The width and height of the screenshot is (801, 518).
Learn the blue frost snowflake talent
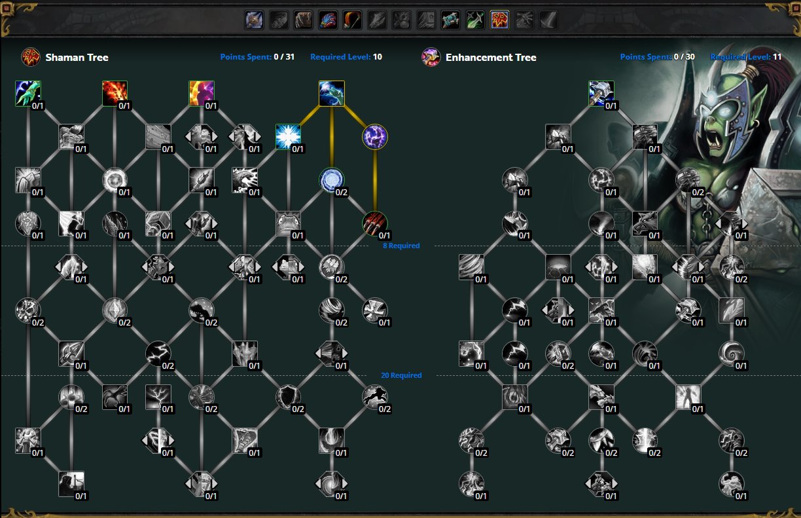point(288,137)
